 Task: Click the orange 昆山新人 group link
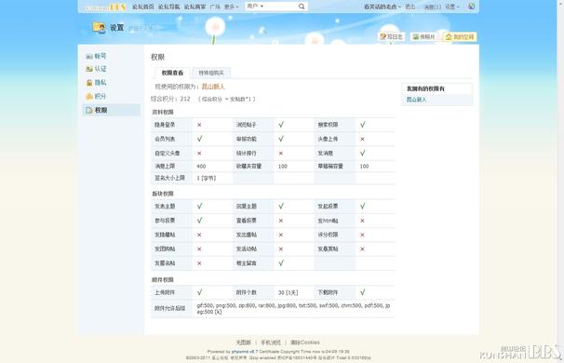213,87
